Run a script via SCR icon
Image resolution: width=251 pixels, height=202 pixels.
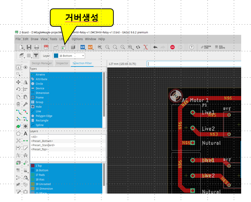(83, 47)
